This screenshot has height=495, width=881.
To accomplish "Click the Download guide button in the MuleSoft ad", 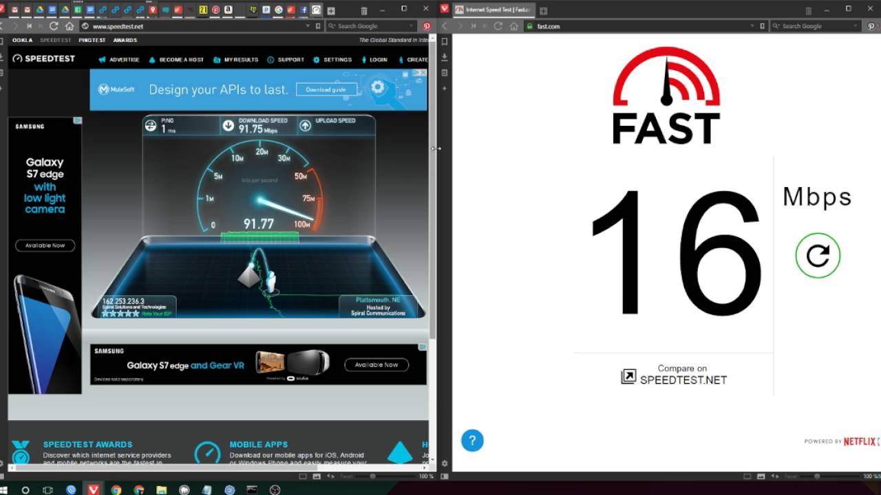I will coord(326,89).
